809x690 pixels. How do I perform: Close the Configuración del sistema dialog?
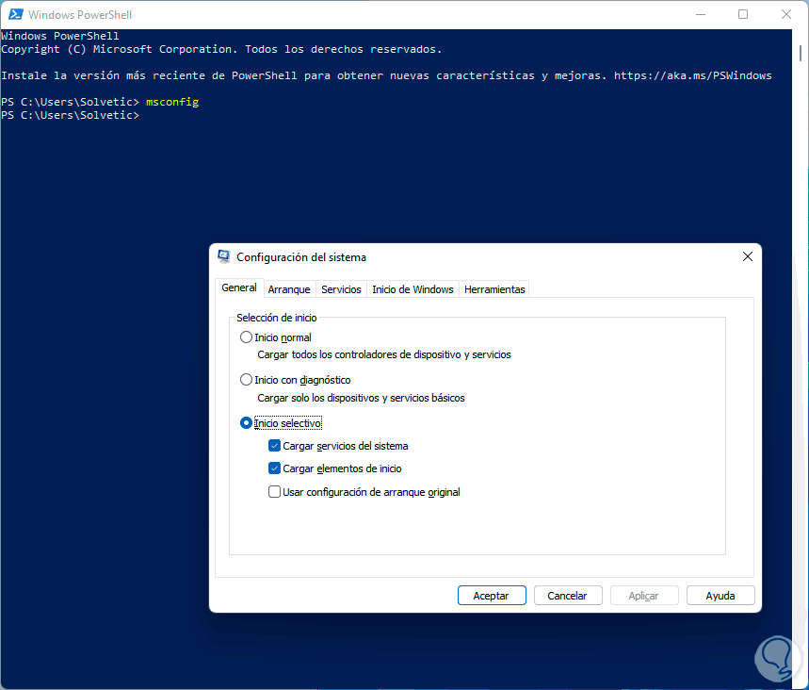pyautogui.click(x=747, y=256)
